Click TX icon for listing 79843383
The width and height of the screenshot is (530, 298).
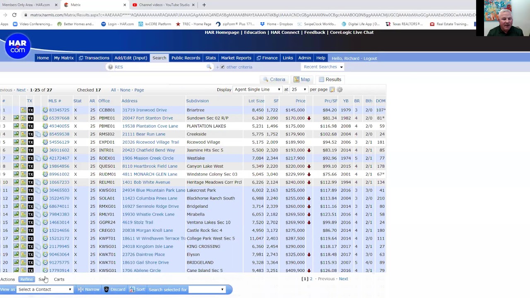(x=31, y=214)
